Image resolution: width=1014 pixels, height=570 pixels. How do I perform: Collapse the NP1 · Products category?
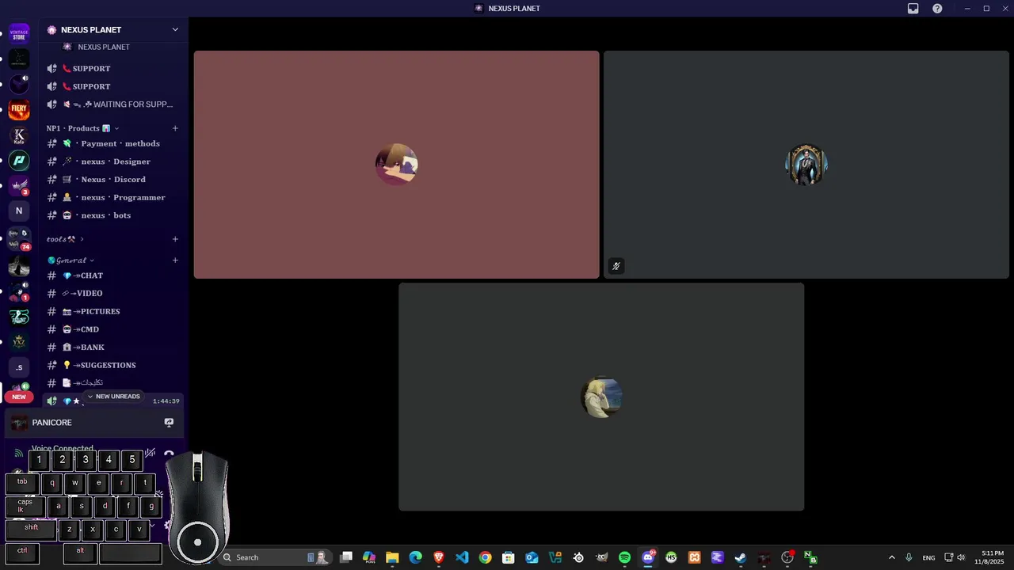82,128
